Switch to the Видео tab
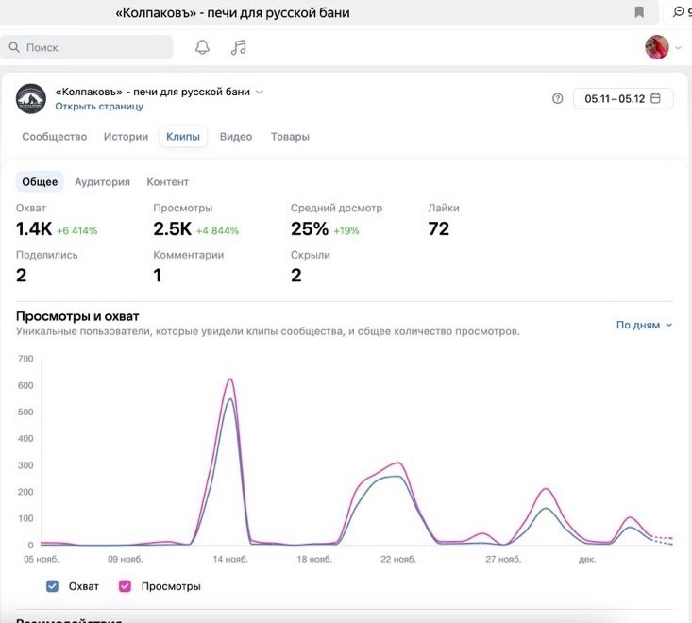This screenshot has width=692, height=623. point(236,137)
